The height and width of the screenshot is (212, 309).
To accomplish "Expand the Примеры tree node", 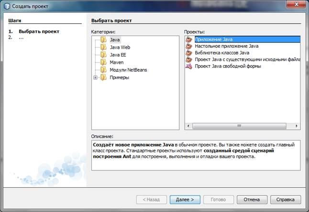I will click(x=96, y=77).
